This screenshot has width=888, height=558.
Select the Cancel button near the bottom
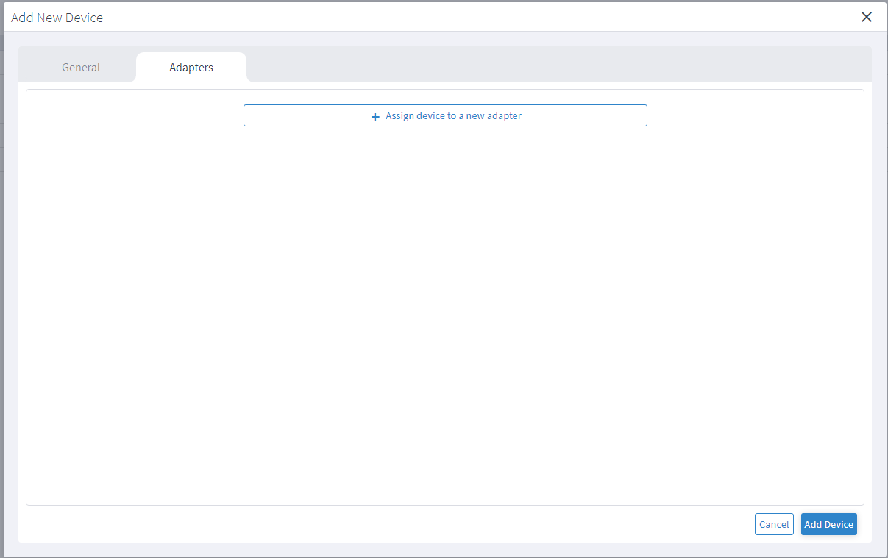click(x=774, y=524)
